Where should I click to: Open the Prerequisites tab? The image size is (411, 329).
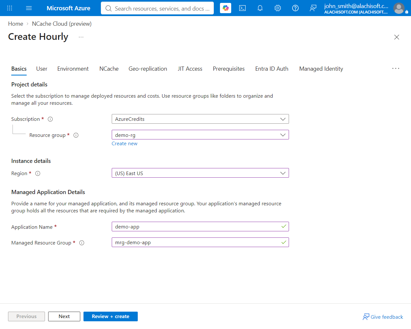(229, 69)
